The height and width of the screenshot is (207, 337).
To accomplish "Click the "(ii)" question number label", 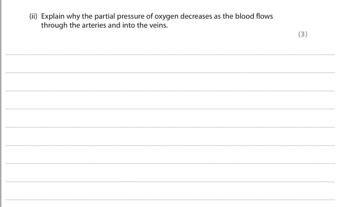I will [x=34, y=17].
